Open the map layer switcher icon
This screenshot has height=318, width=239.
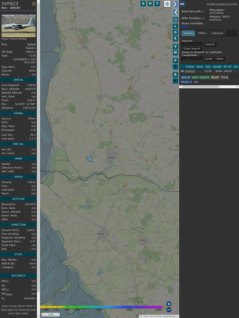pos(167,4)
